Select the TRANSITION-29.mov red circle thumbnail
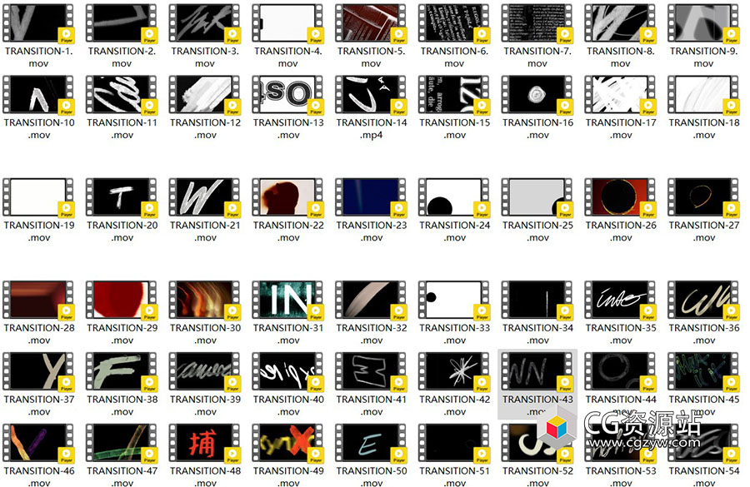 click(x=122, y=300)
